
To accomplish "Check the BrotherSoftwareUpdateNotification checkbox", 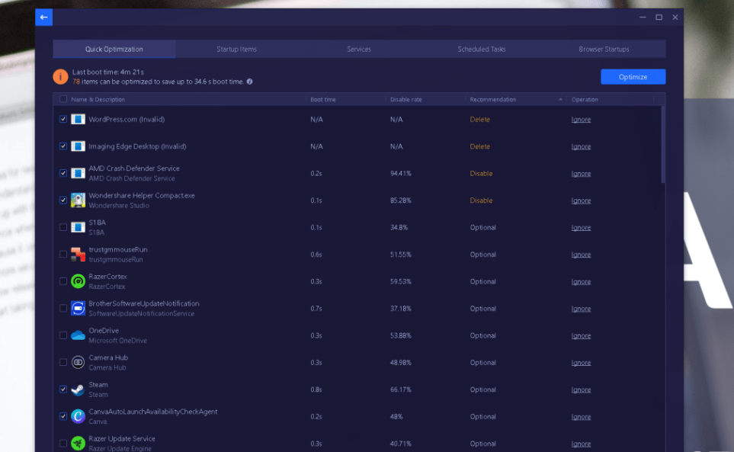I will point(63,309).
